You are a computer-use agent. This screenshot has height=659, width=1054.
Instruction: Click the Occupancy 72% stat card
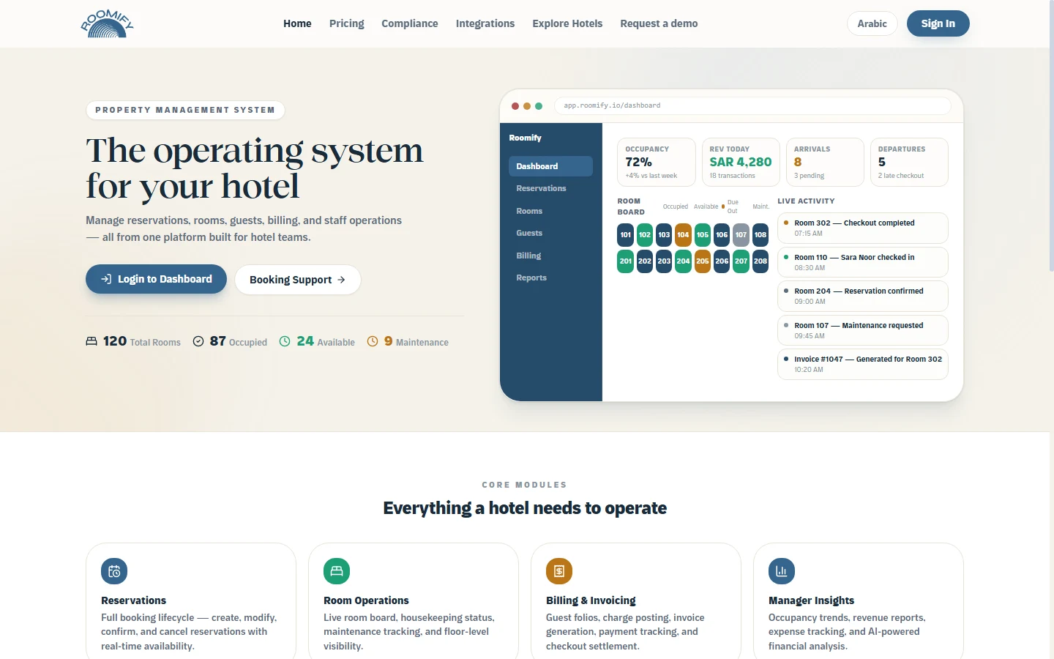657,162
